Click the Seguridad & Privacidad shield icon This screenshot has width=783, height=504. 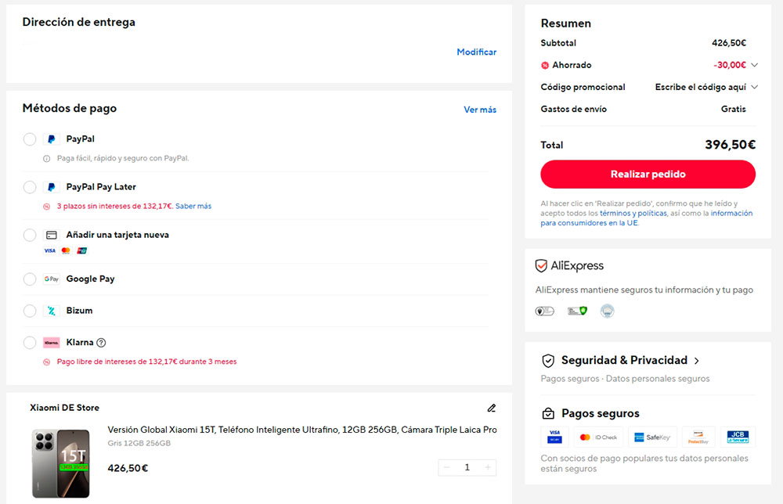coord(548,361)
